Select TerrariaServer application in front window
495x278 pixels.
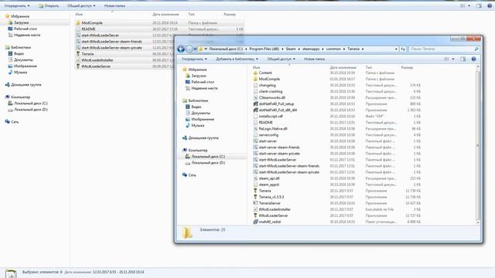tap(270, 203)
